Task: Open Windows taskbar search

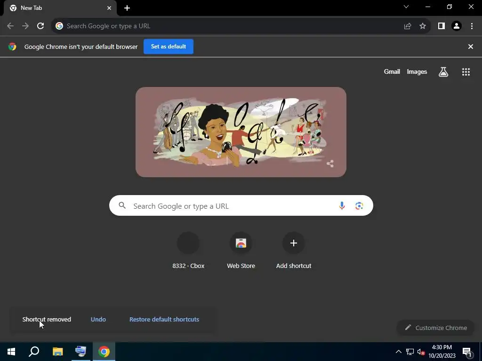Action: 34,352
